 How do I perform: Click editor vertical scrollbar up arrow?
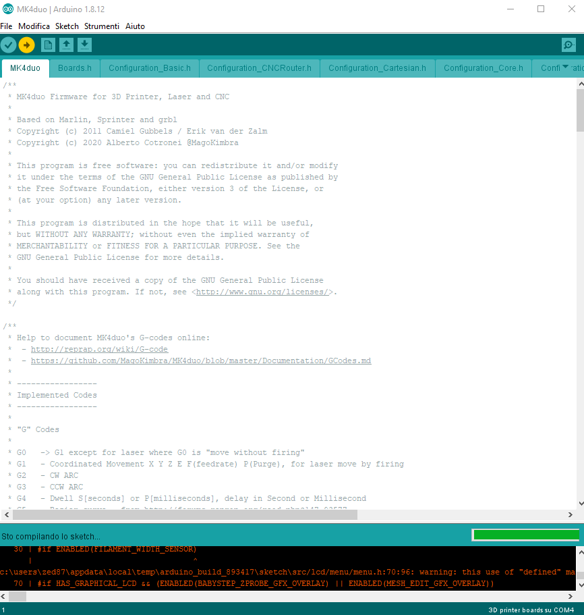click(x=581, y=84)
